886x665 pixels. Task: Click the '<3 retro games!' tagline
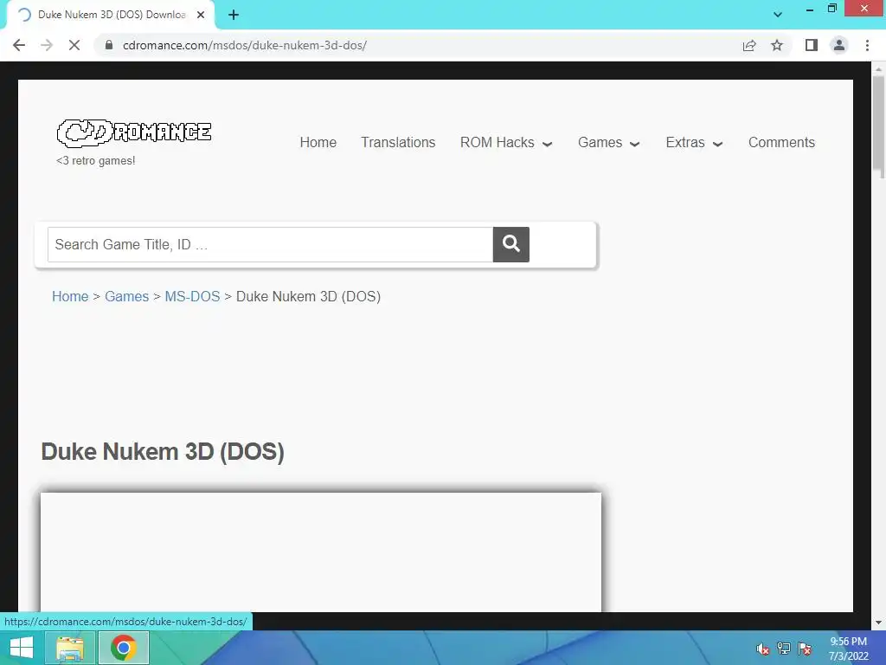coord(95,160)
